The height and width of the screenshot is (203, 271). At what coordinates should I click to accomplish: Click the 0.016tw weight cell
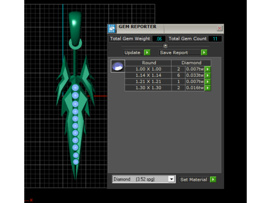pos(195,88)
